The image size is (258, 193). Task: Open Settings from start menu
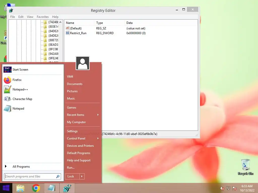(x=72, y=131)
